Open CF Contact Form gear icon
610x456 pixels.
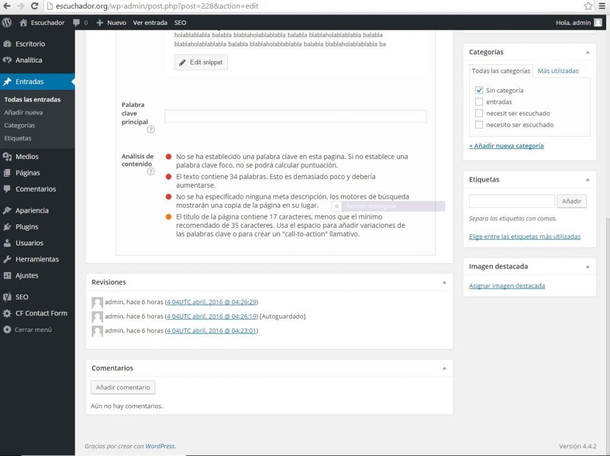(7, 314)
